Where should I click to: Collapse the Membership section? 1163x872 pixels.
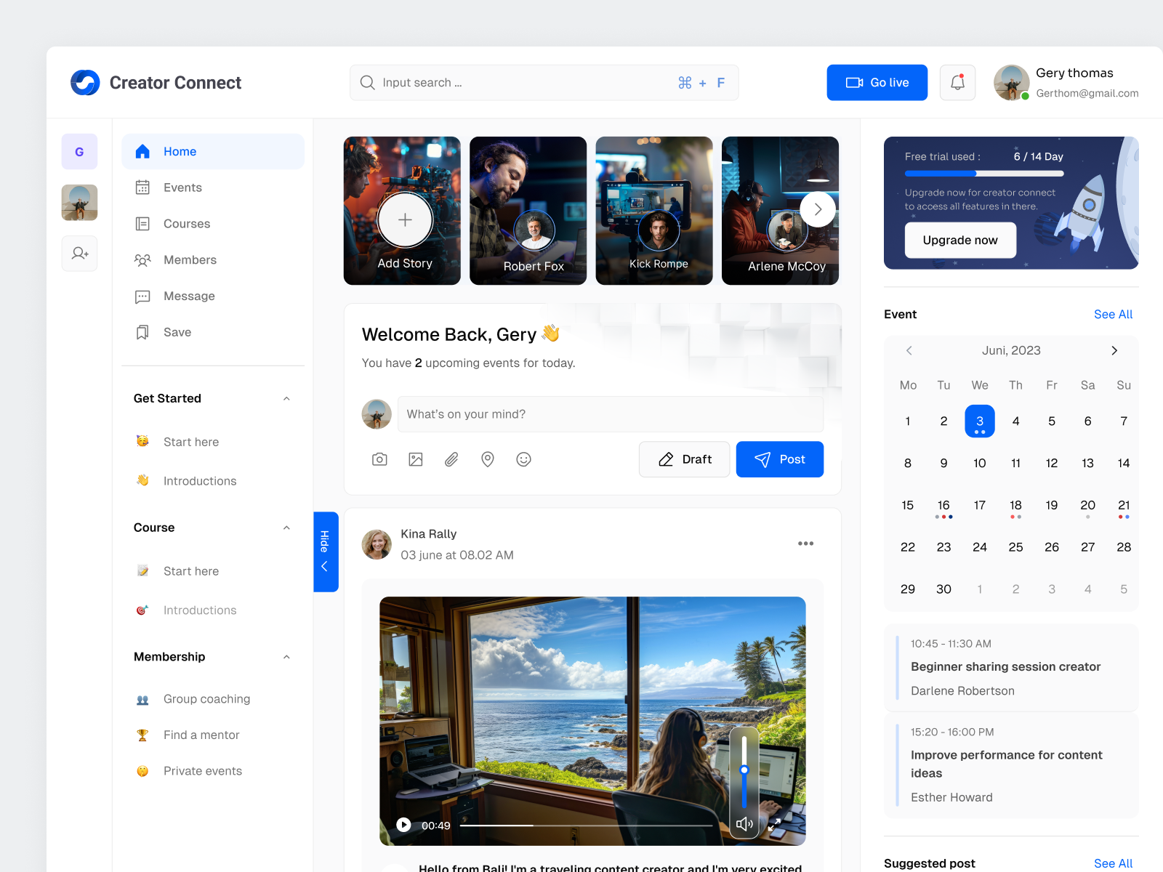[286, 657]
